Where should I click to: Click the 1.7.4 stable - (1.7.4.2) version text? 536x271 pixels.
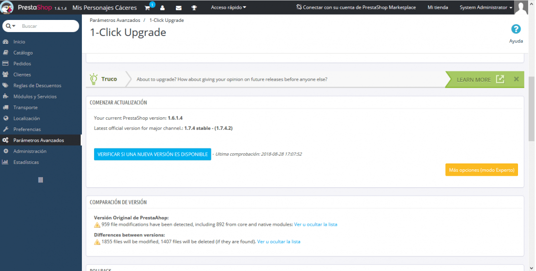(x=208, y=128)
